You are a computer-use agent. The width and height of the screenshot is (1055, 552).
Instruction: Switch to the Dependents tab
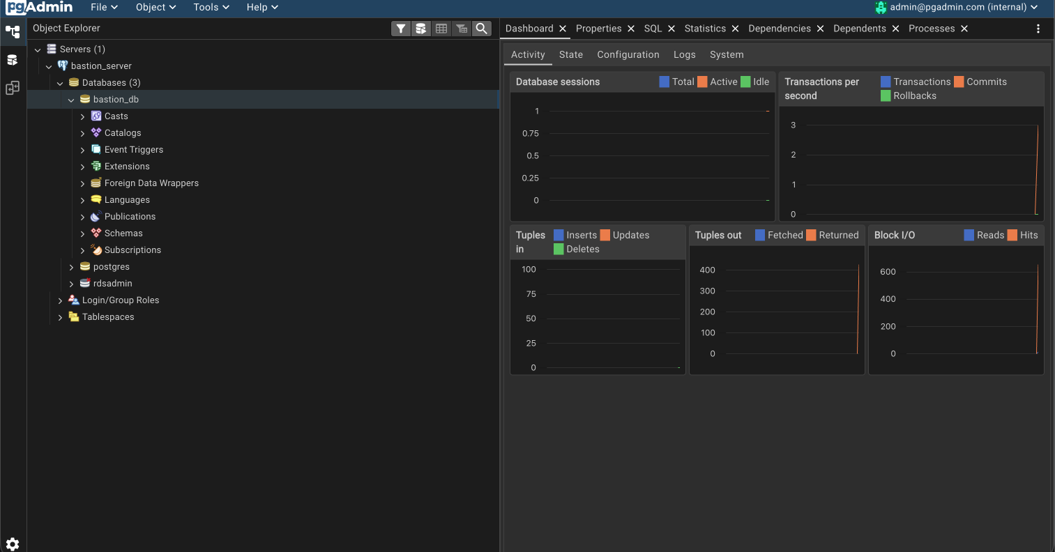[860, 29]
